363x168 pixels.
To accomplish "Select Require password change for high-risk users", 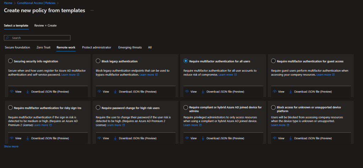I will [99, 108].
